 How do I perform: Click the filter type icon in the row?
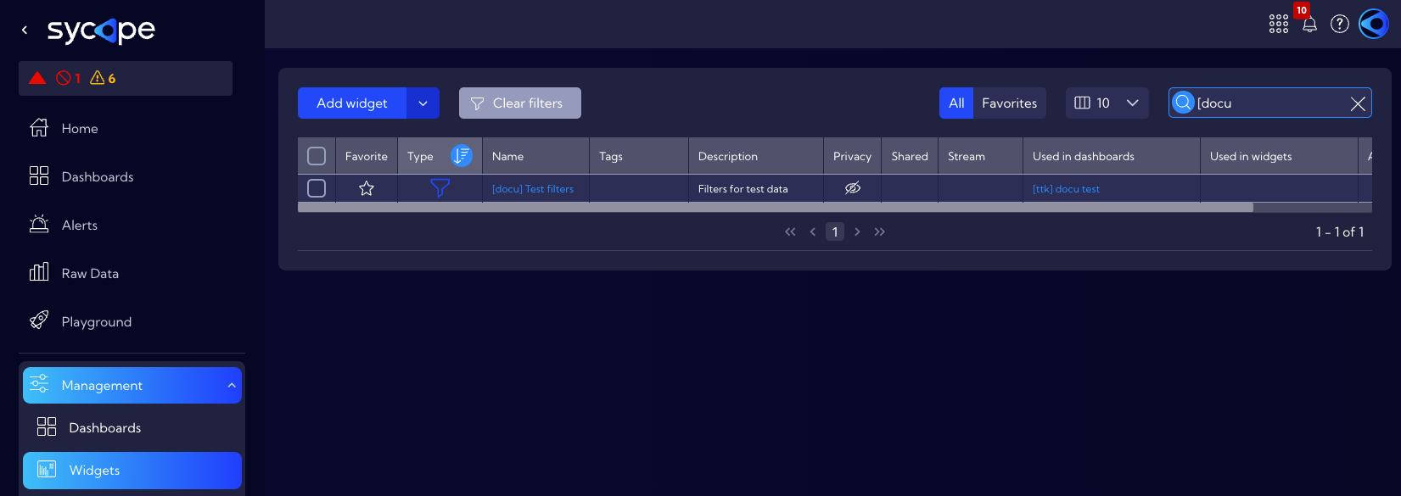pos(440,188)
